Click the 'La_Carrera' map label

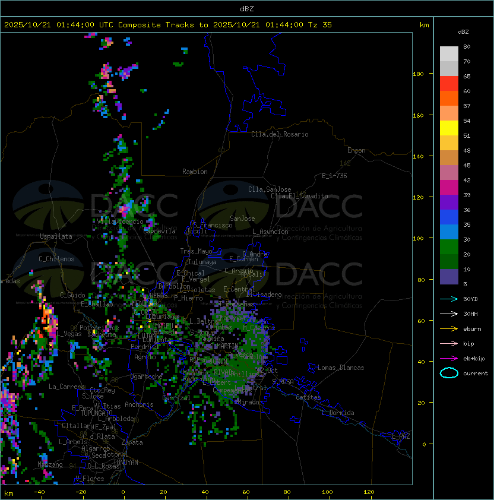[x=67, y=387]
